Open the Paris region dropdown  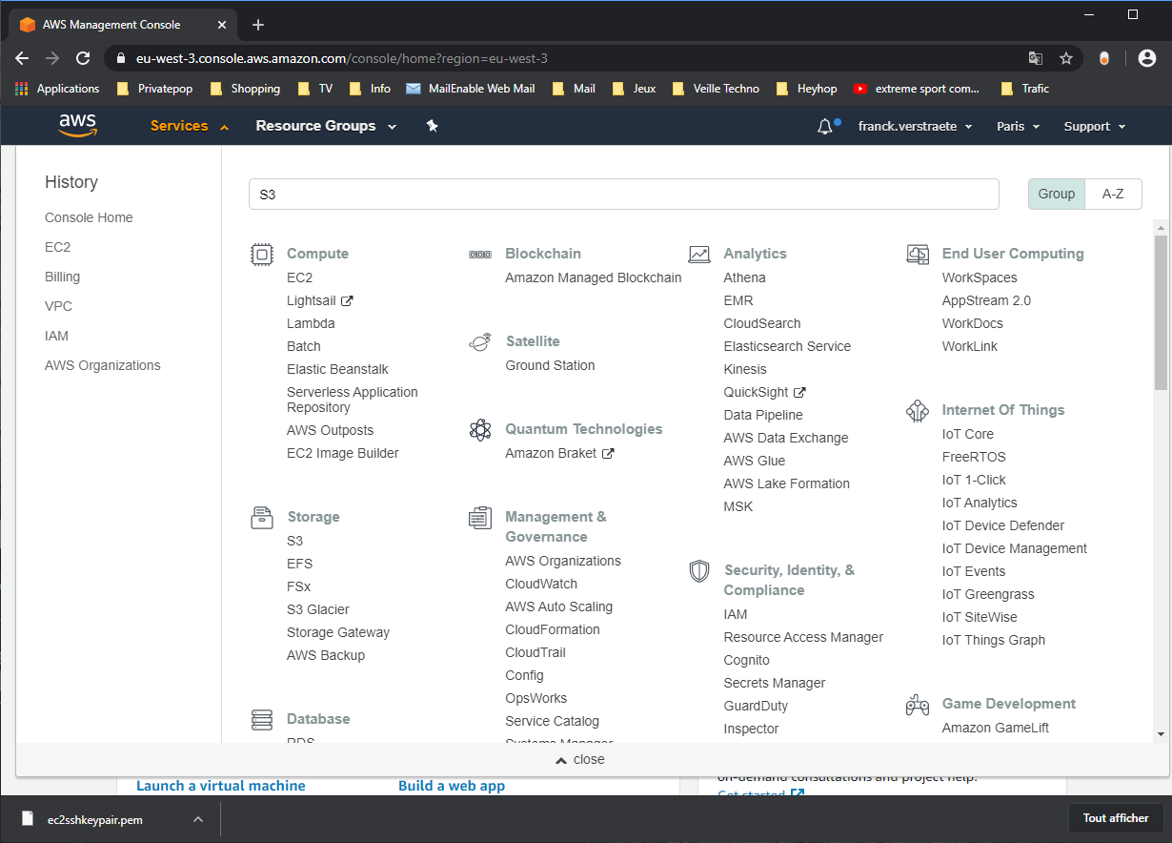pyautogui.click(x=1018, y=126)
